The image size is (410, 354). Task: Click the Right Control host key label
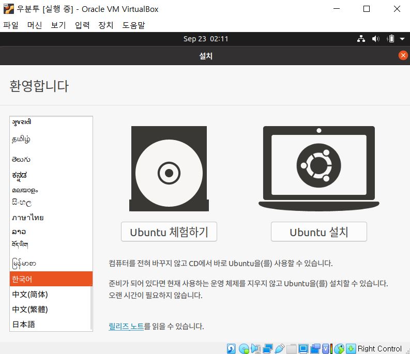point(379,348)
